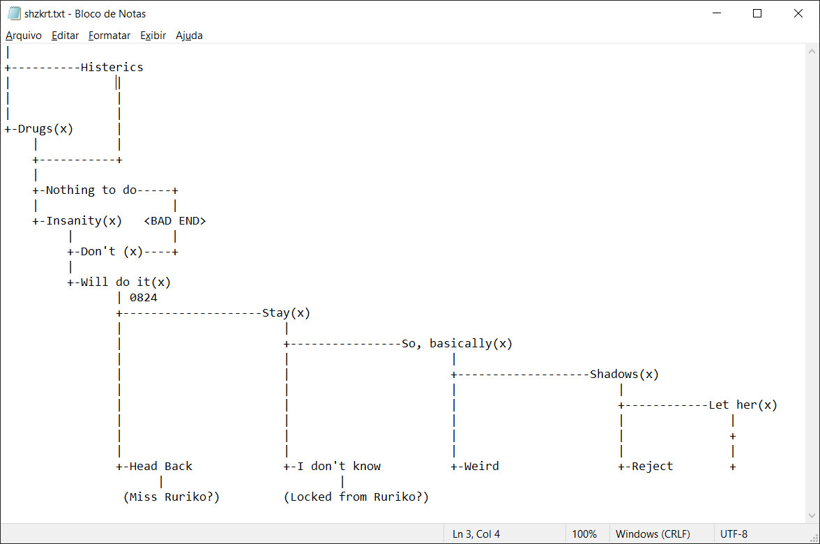The height and width of the screenshot is (544, 820).
Task: Click the Windows (CRLF) status entry
Action: 653,534
